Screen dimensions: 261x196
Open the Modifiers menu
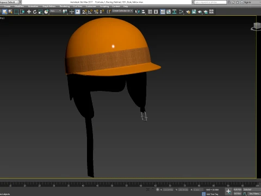[x=19, y=7]
